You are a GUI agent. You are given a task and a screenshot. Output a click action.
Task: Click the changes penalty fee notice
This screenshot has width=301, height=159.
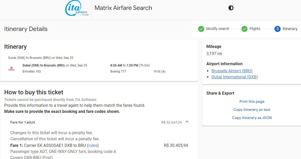51,133
